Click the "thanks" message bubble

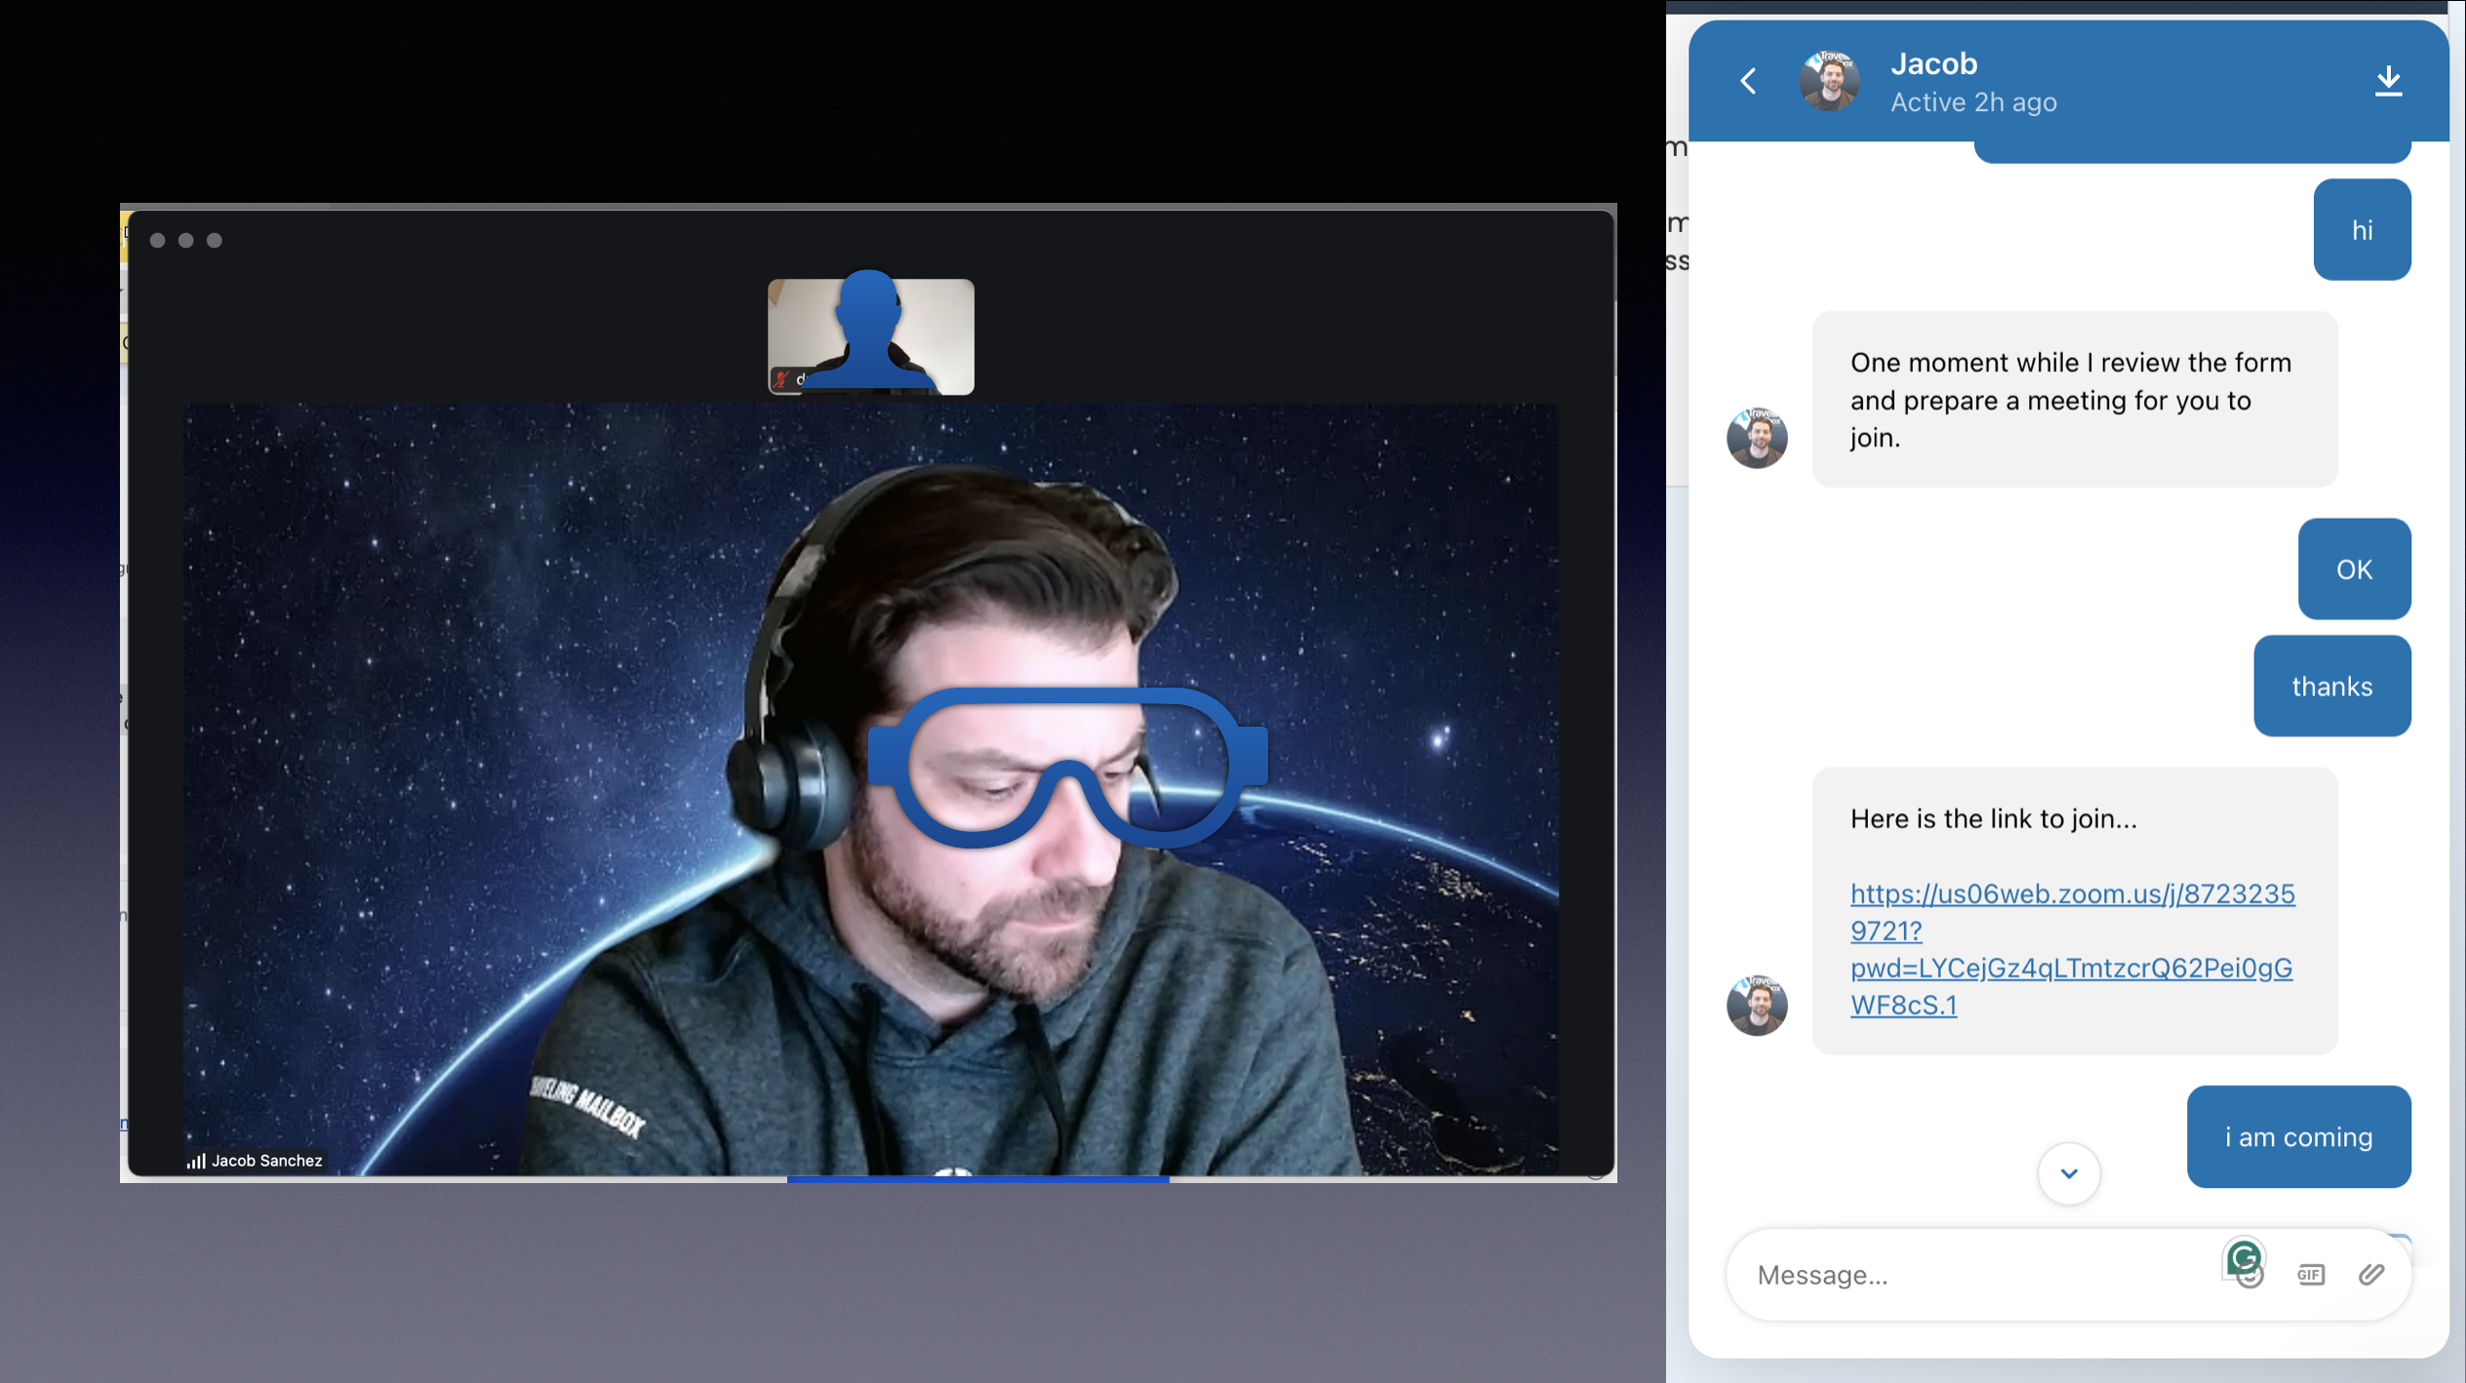[2330, 686]
